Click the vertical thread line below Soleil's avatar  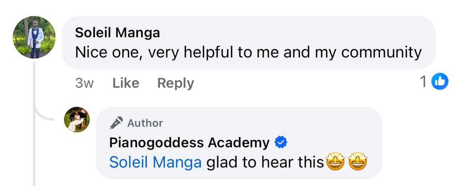34,150
